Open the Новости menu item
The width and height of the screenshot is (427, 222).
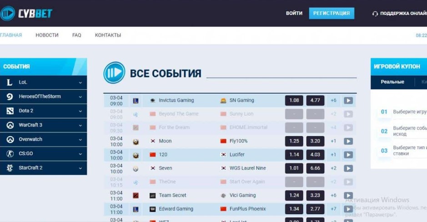[x=47, y=35]
